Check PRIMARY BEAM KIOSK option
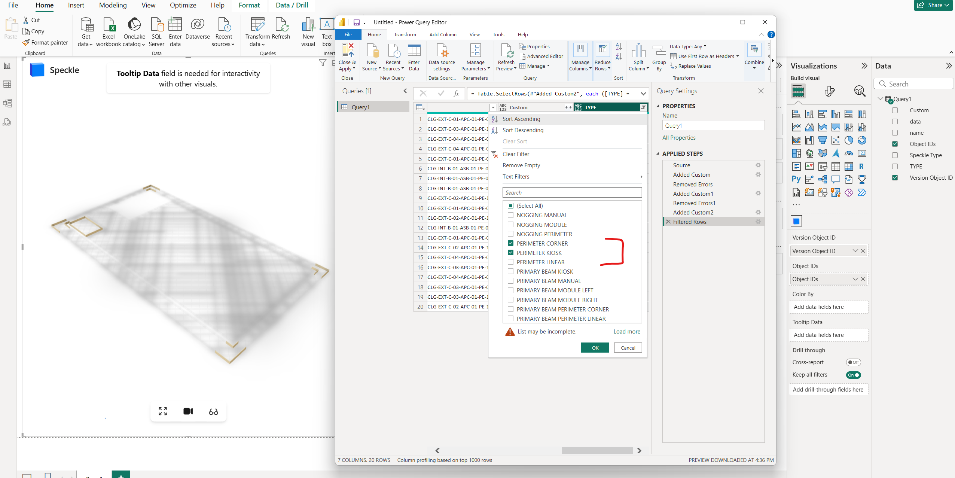Screen dimensions: 955x478 510,271
